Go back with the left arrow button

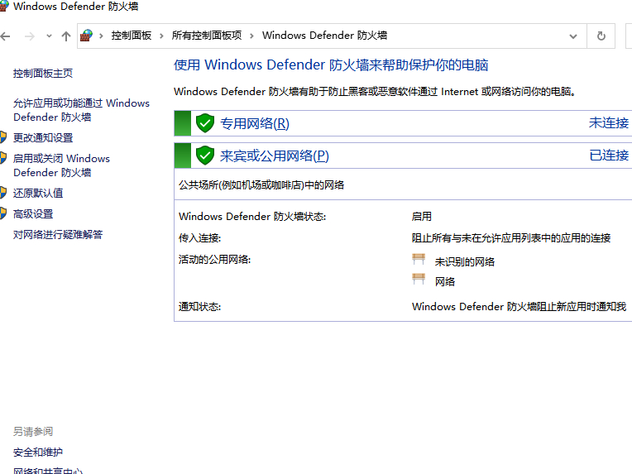point(5,36)
